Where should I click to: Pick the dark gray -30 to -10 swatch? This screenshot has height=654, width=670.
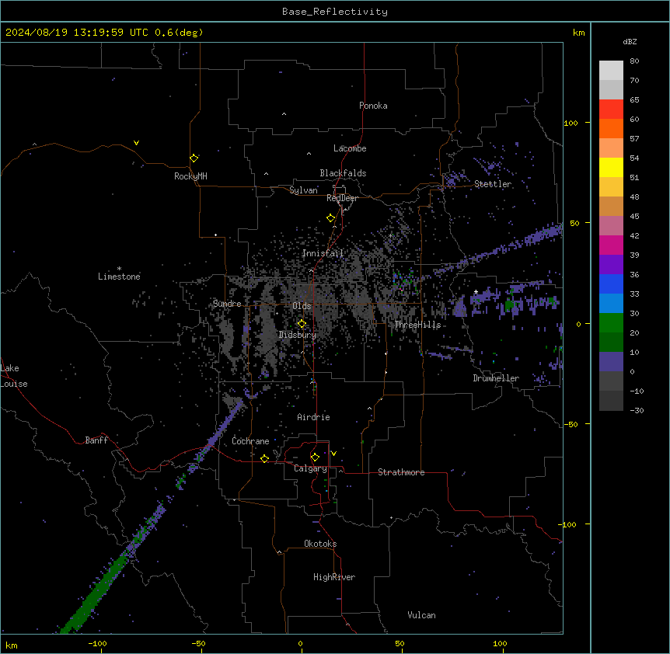click(611, 401)
